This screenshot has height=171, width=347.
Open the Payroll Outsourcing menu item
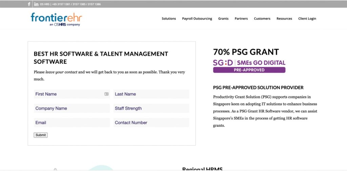pyautogui.click(x=197, y=19)
